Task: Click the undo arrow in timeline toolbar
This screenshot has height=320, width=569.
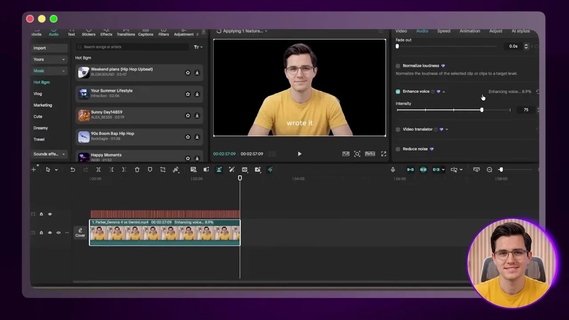Action: click(72, 170)
